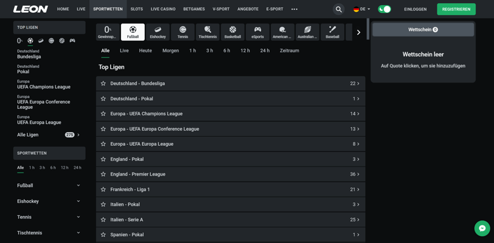Open Alle Ligen 275 list

point(49,135)
